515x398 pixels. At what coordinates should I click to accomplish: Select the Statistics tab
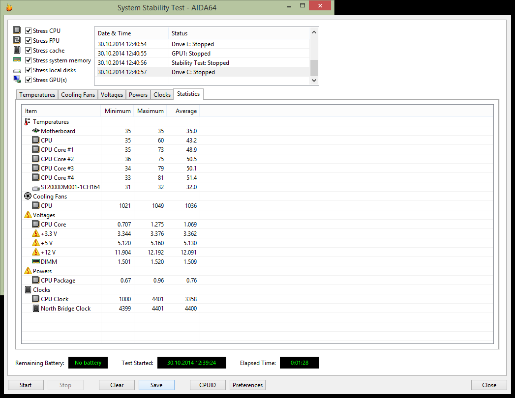[x=188, y=94]
